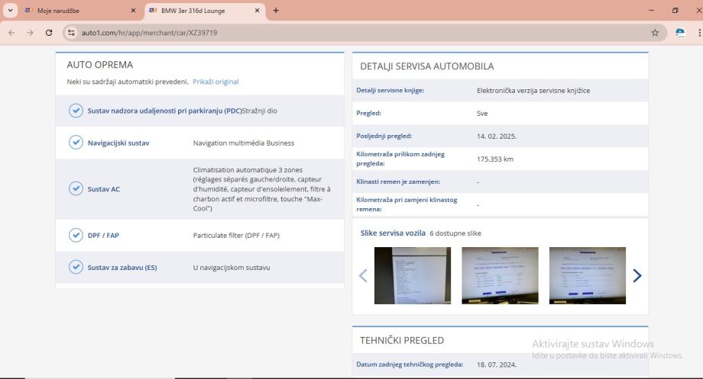The height and width of the screenshot is (379, 703).
Task: Click U navigacijskom sustavu value
Action: (x=232, y=268)
